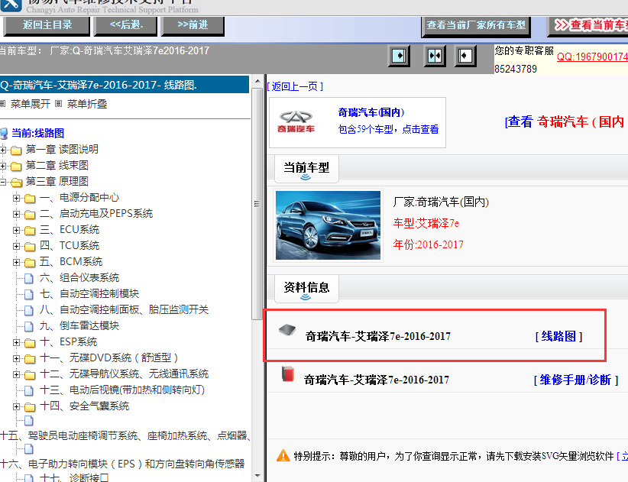
Task: Expand 二、启动充电及PEPS系统 node
Action: [x=16, y=214]
